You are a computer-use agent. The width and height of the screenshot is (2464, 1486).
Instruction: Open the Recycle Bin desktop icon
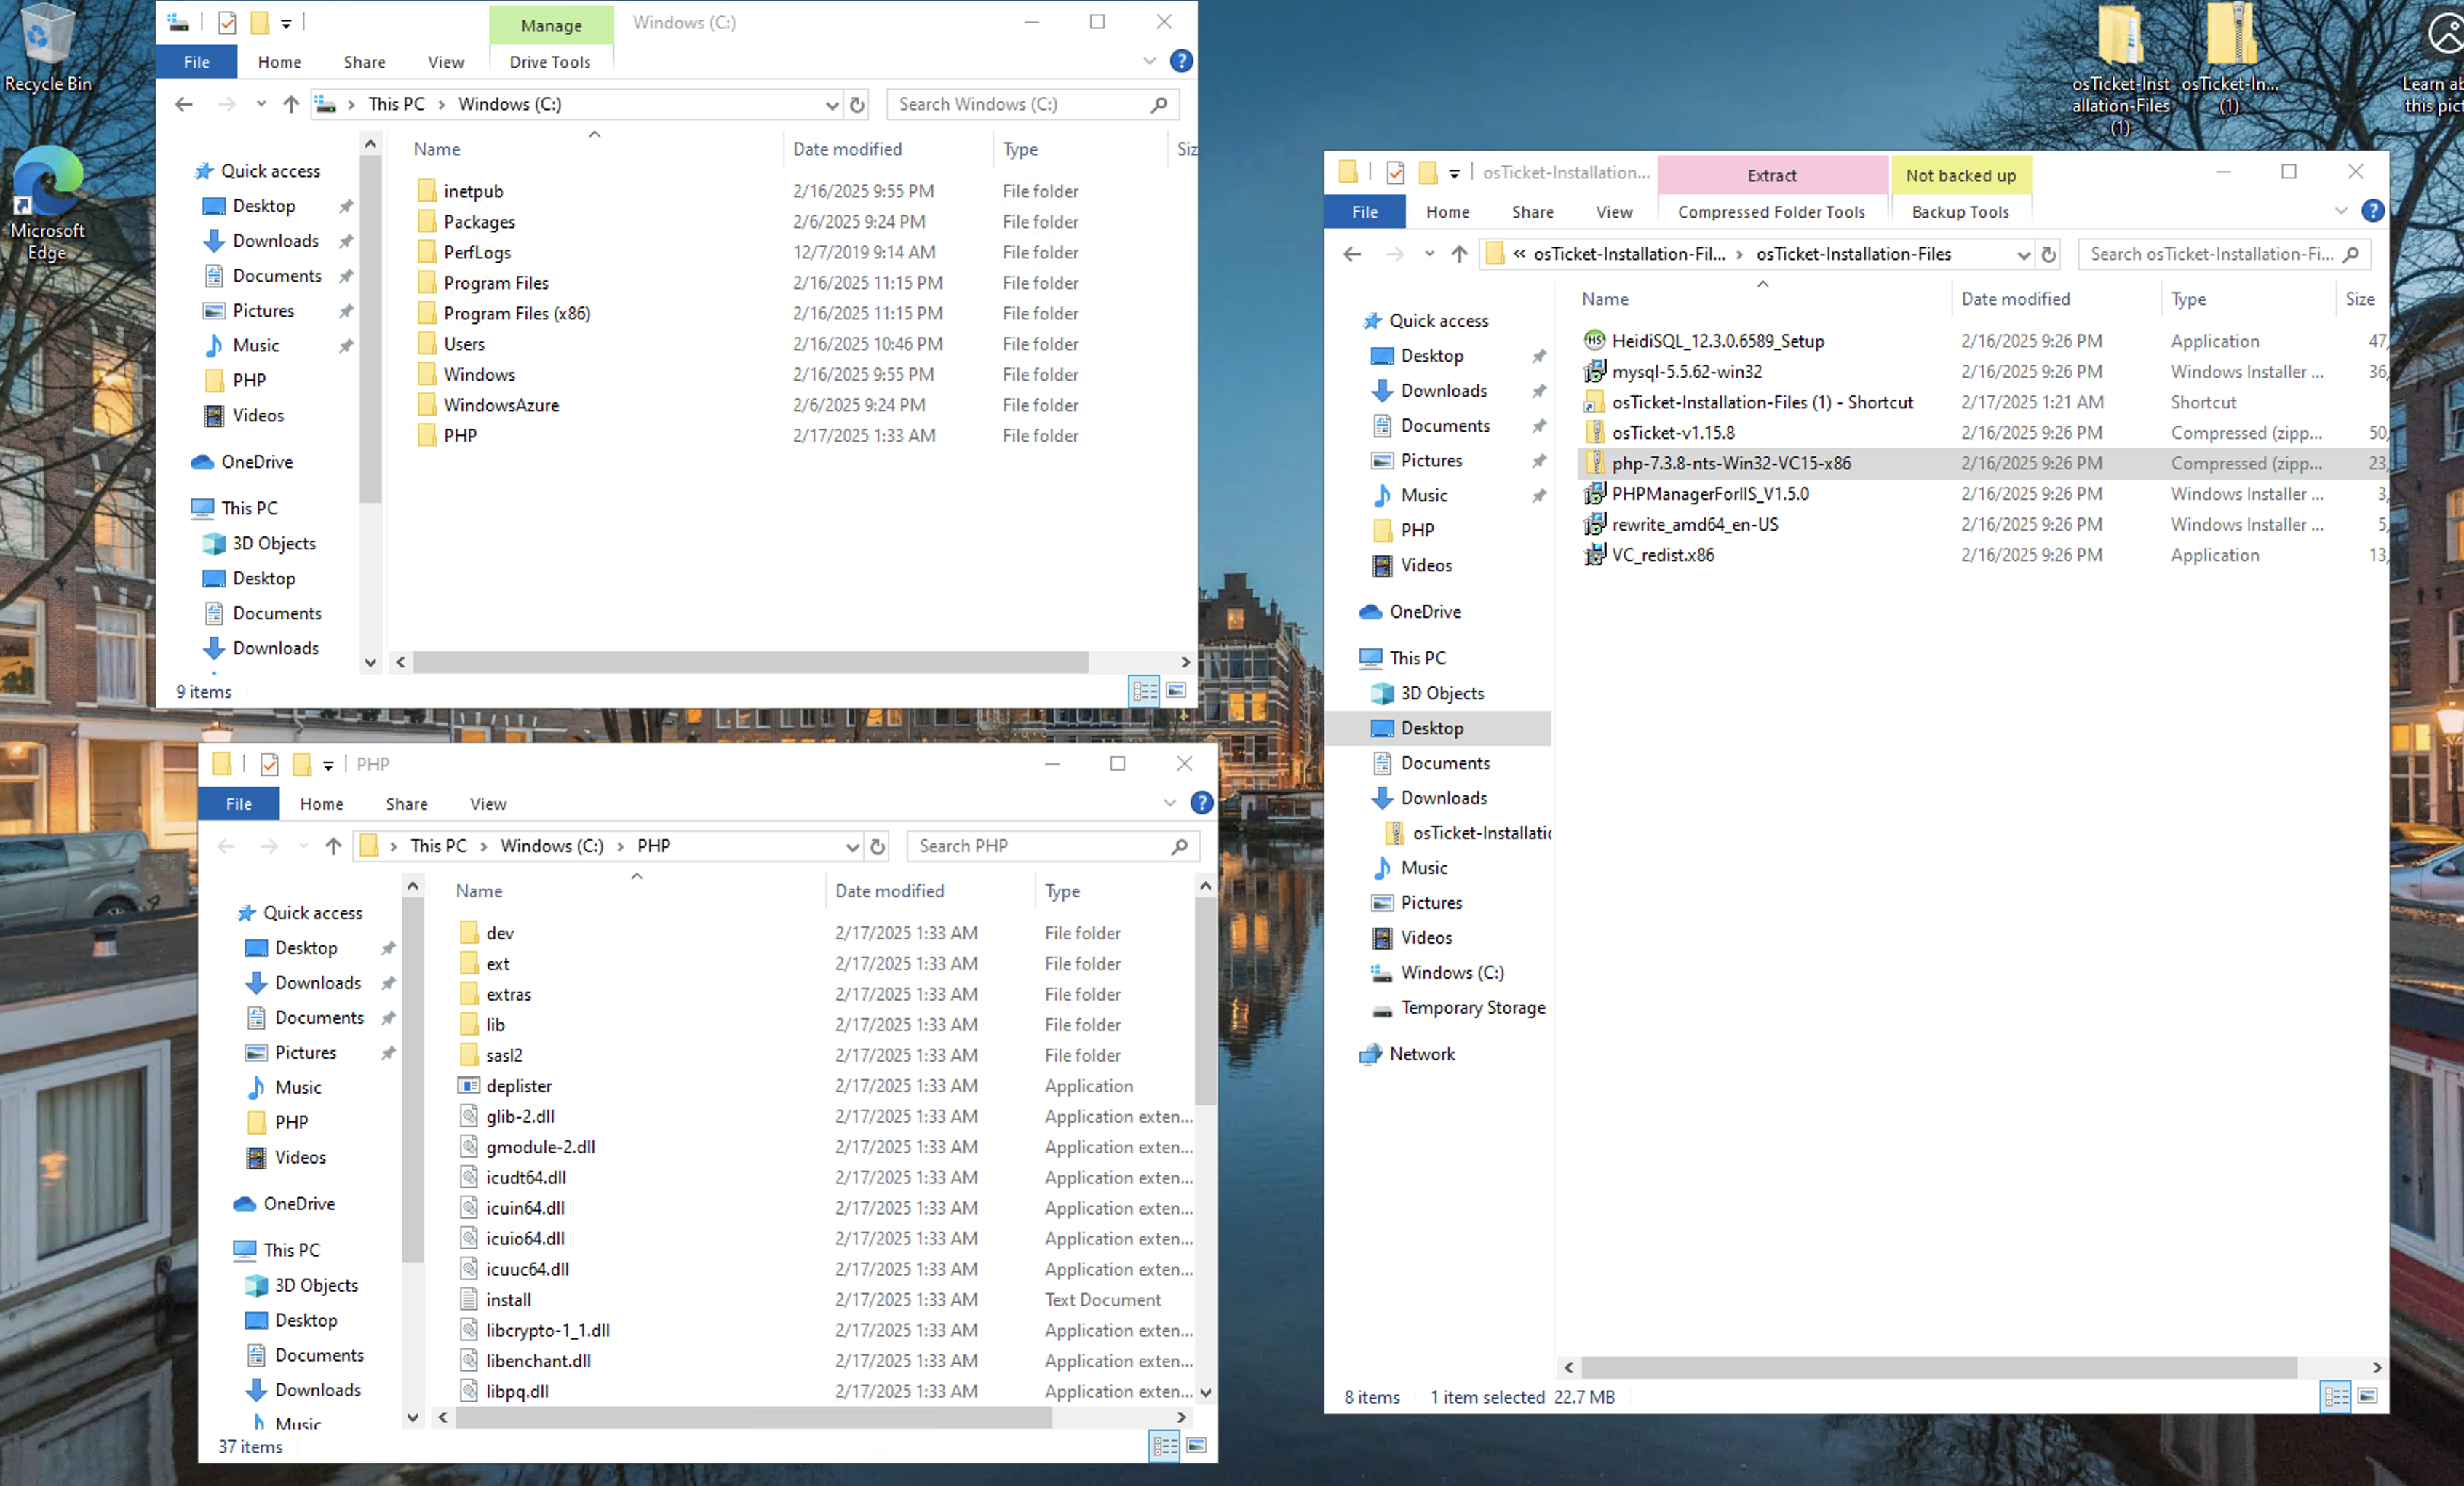click(x=47, y=48)
